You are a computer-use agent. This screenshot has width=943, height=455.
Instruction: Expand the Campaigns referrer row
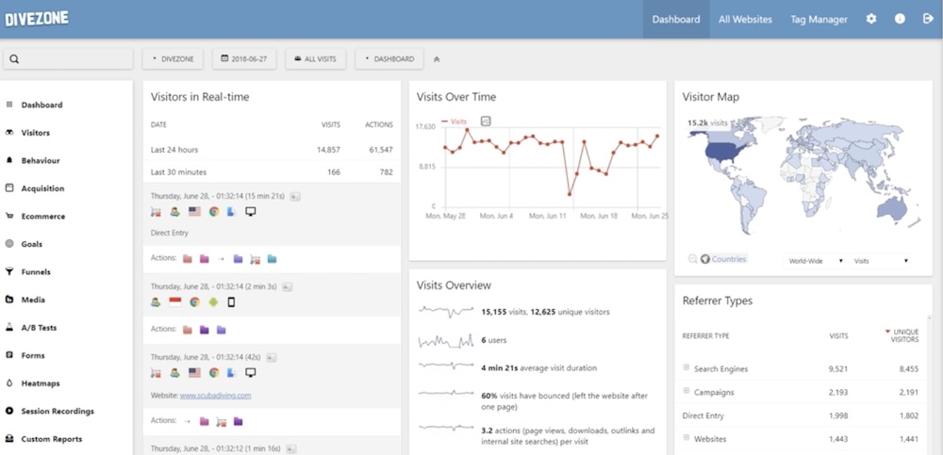(687, 391)
